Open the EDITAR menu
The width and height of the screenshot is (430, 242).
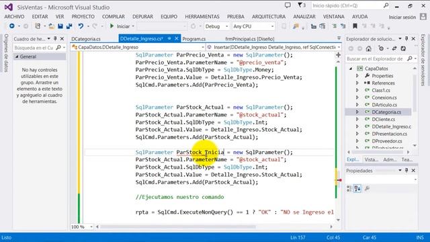[x=40, y=17]
